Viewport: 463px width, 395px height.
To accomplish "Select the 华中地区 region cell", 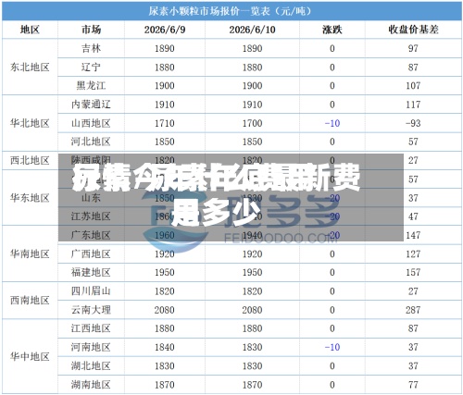I will (x=30, y=356).
